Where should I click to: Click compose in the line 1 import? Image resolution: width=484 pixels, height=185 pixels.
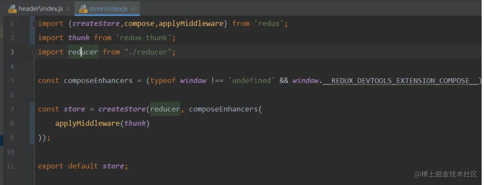point(139,24)
